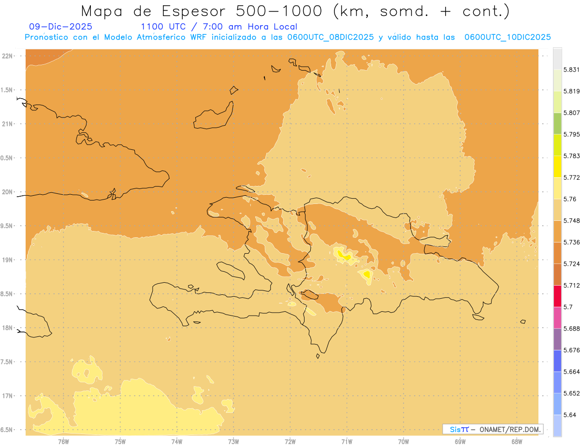Click the colorbar value "5.772"

pyautogui.click(x=571, y=177)
